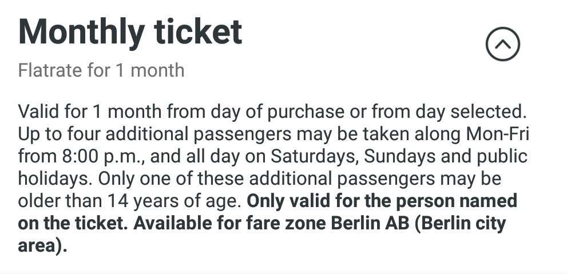
Task: Click 'Saturdays, Sundays and public' text
Action: click(x=399, y=156)
